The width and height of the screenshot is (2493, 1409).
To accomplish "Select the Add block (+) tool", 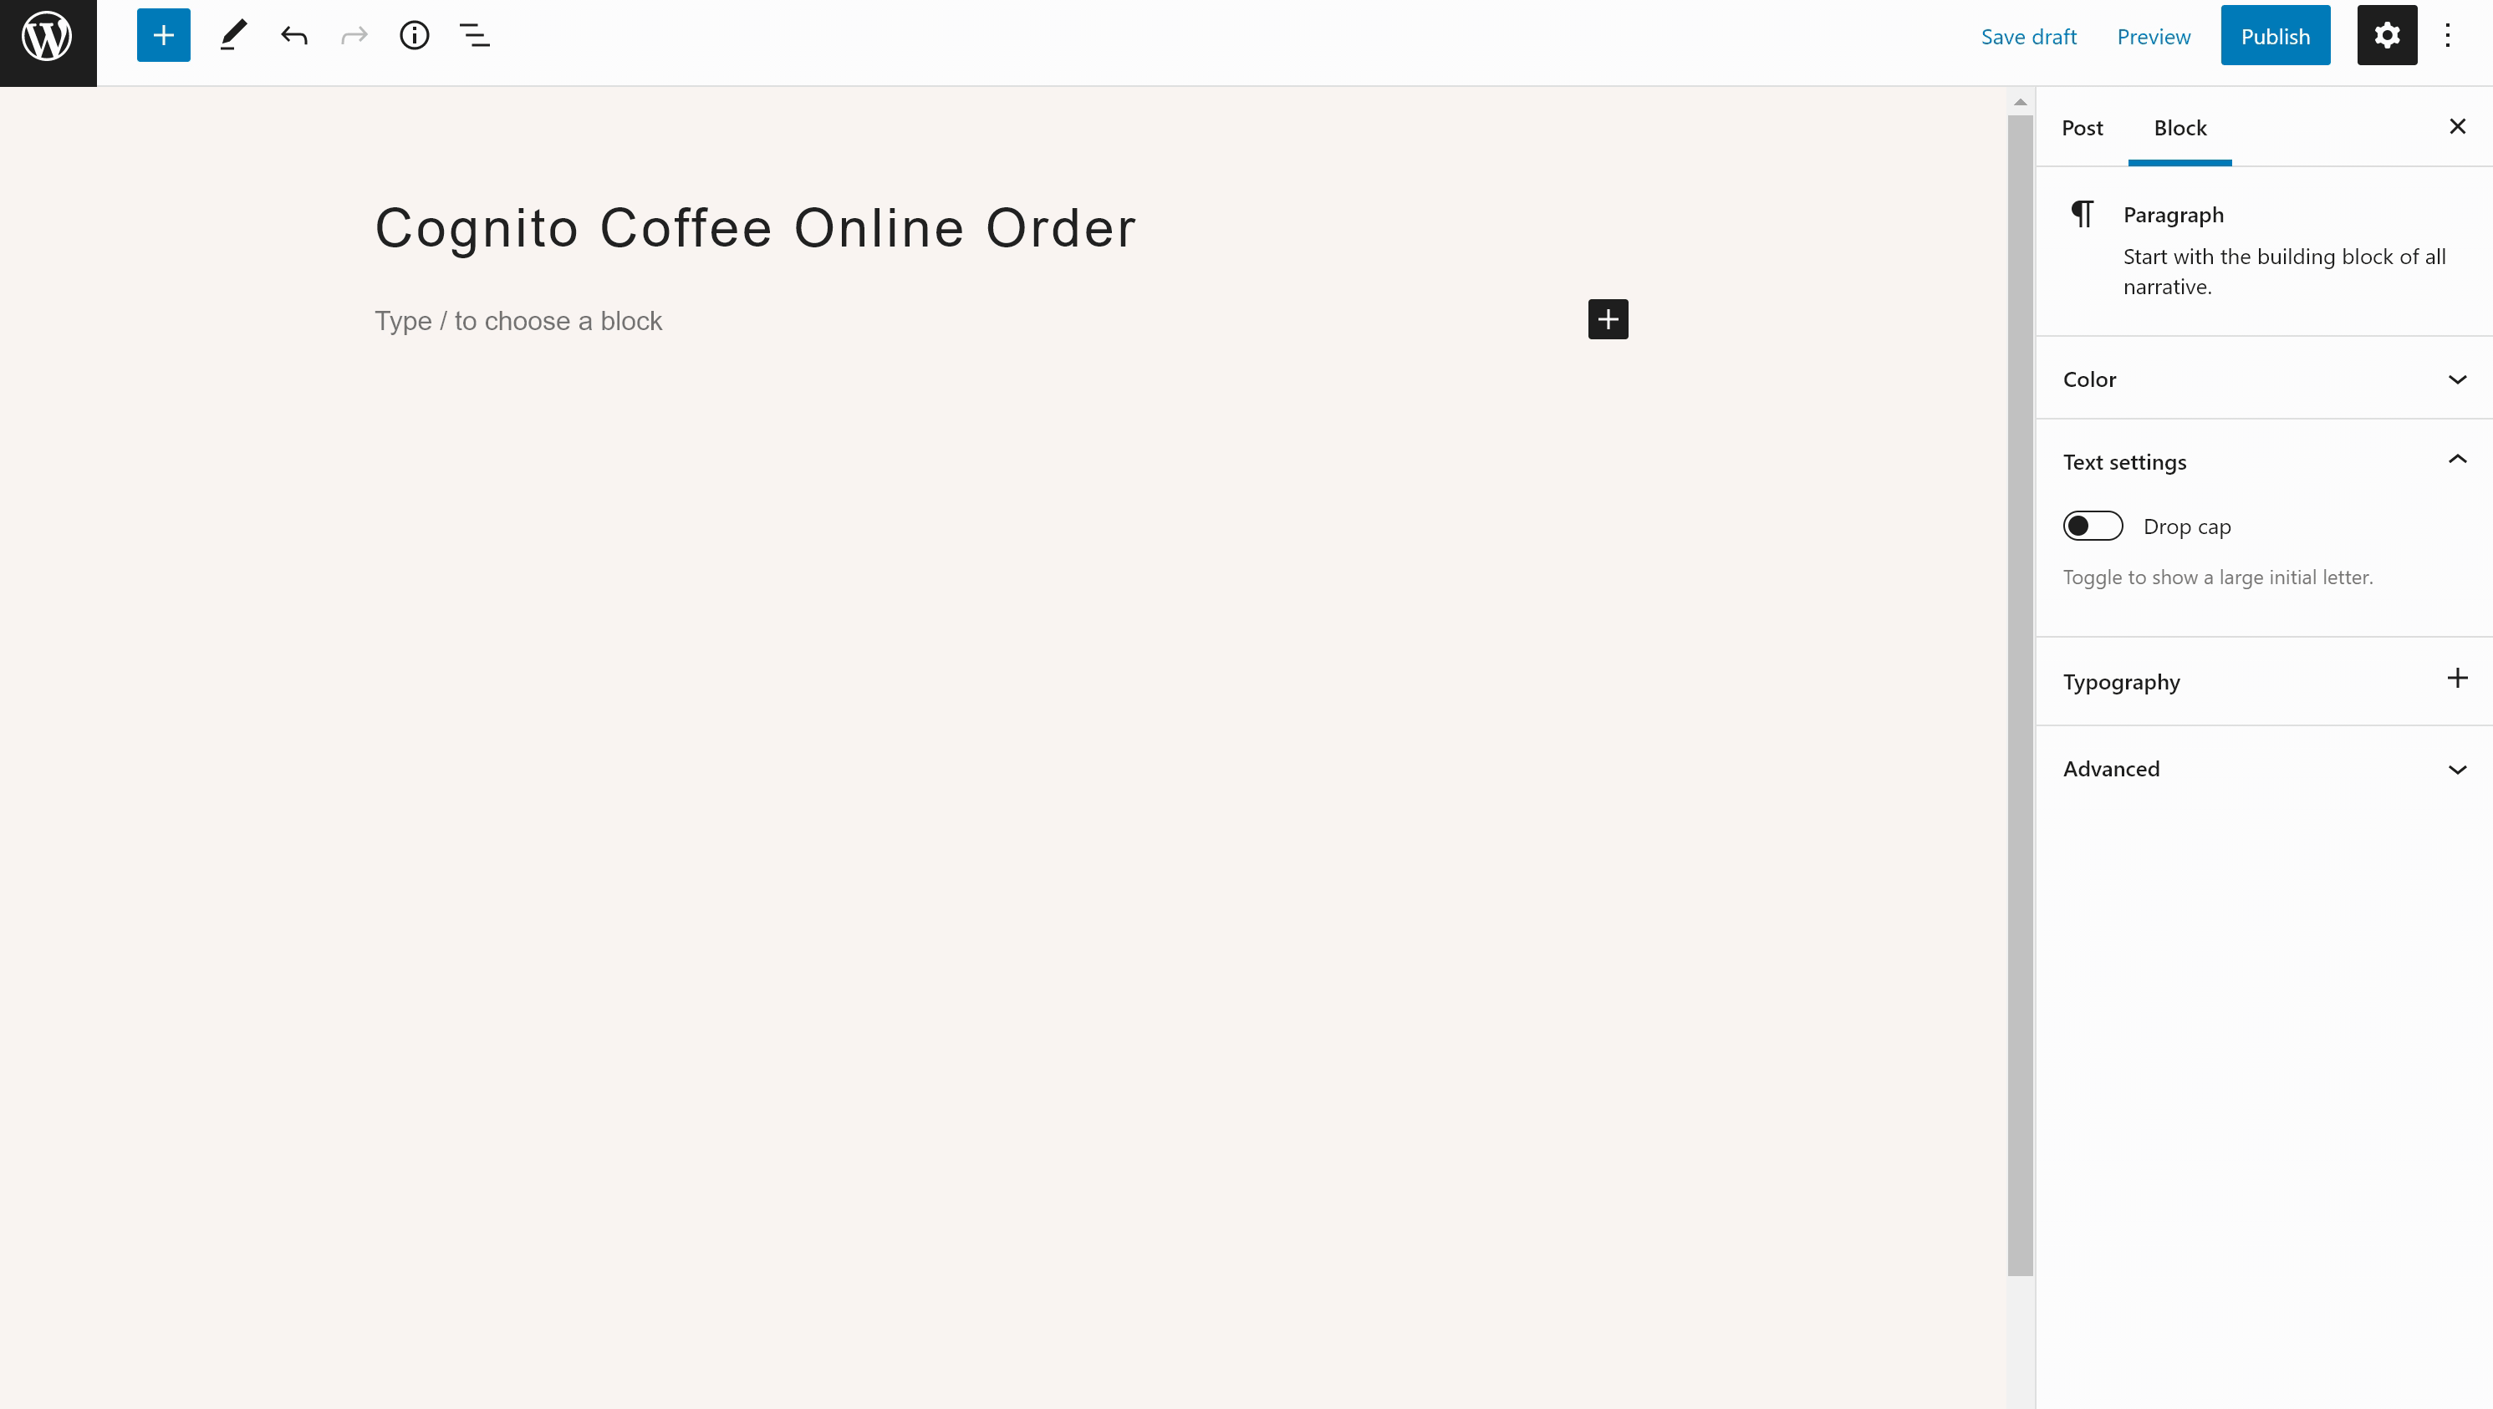I will click(x=163, y=36).
